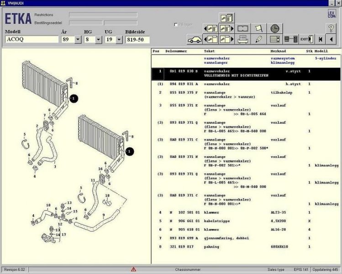Click the flag bookmark icon
Image resolution: width=342 pixels, height=274 pixels.
[258, 28]
